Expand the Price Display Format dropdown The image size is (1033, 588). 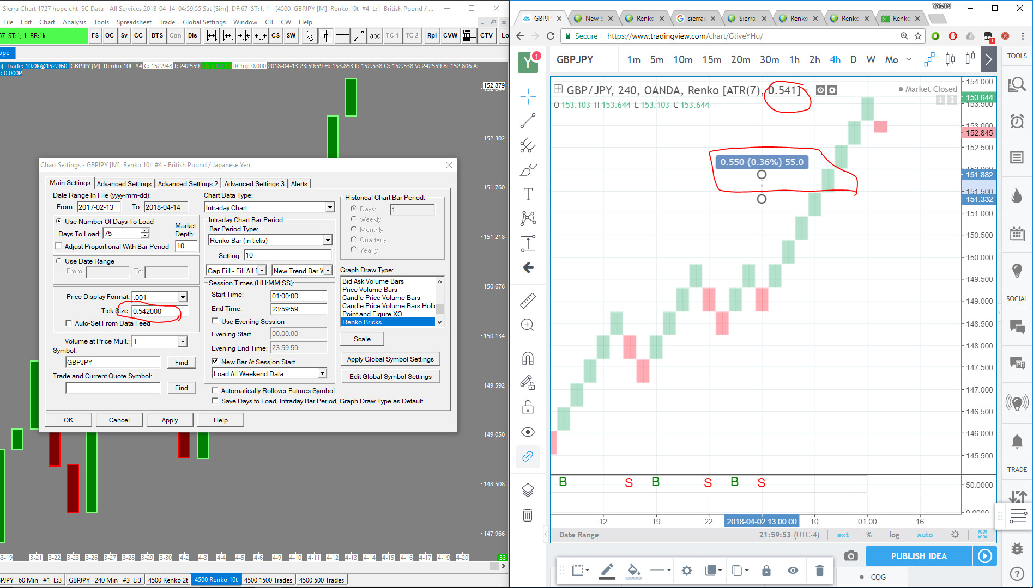(183, 297)
